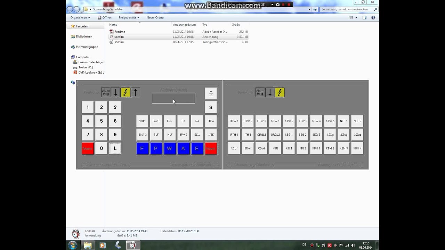Select the KBR button
Viewport: 445px width, 250px height.
pos(275,149)
